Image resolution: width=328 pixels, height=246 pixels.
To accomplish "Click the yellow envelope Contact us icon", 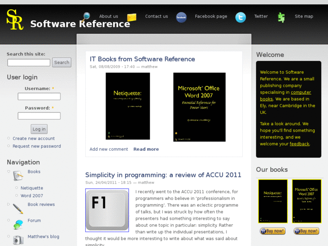I will pos(132,17).
